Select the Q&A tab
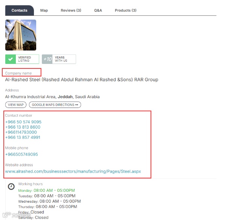 pos(98,11)
